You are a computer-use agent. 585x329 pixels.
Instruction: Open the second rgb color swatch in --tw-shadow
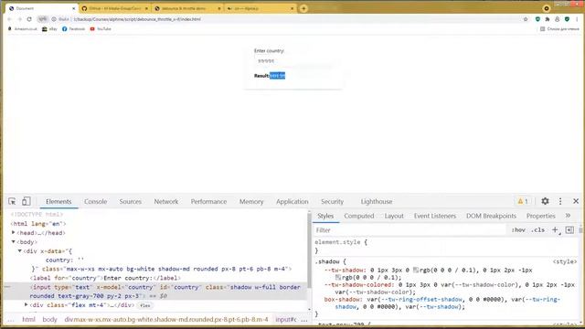(x=338, y=277)
